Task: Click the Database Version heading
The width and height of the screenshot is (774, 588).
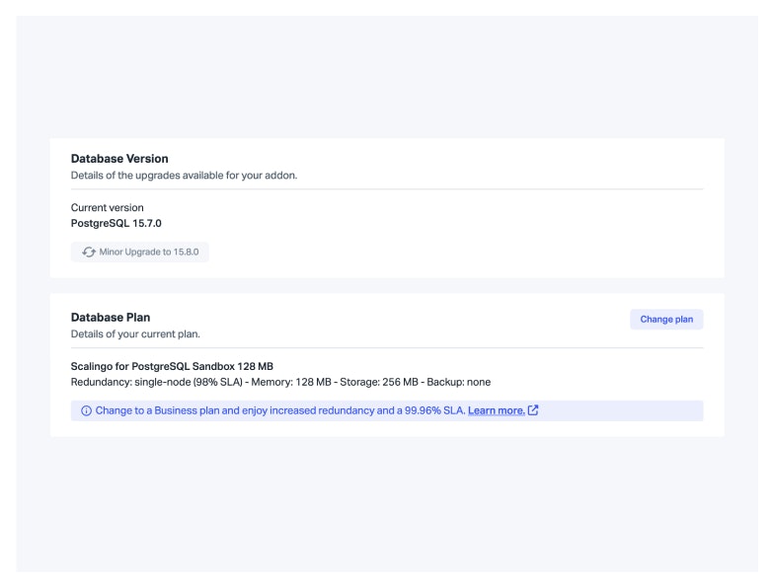Action: [x=119, y=159]
